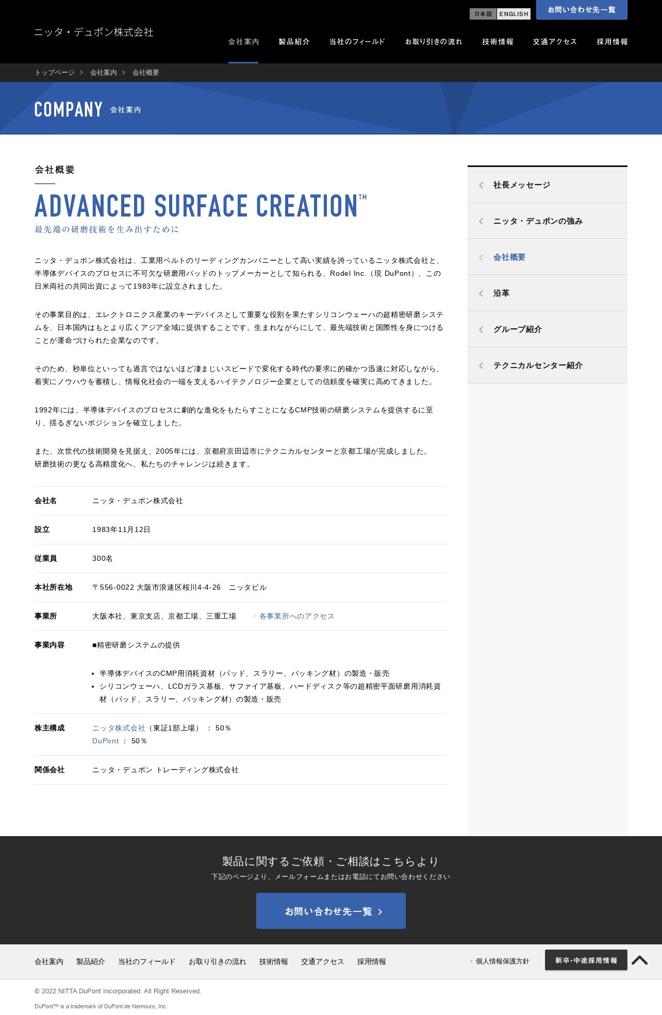The width and height of the screenshot is (662, 1015).
Task: Open ニッタ株式会社 shareholder link
Action: [119, 728]
